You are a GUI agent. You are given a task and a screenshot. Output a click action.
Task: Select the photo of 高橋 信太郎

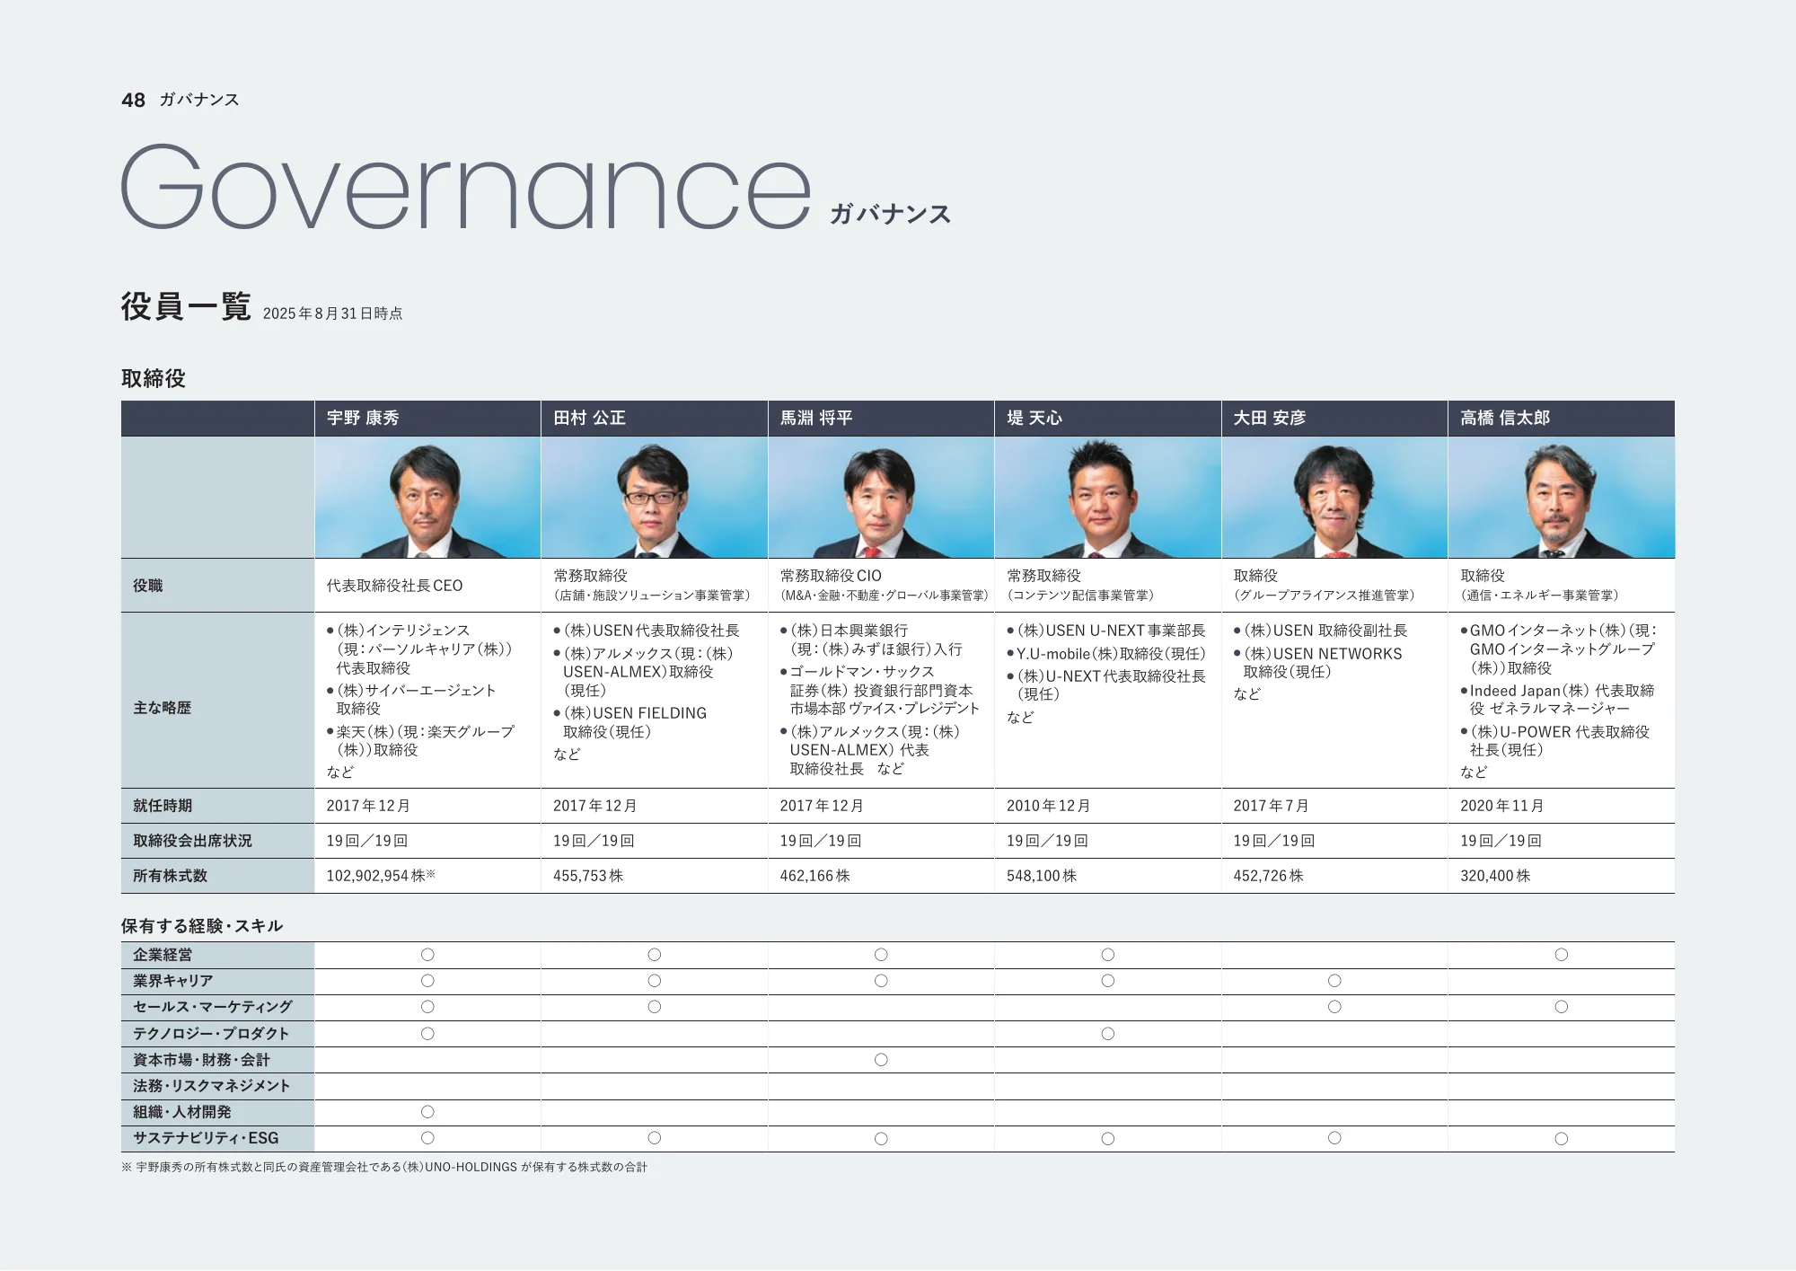[1562, 498]
